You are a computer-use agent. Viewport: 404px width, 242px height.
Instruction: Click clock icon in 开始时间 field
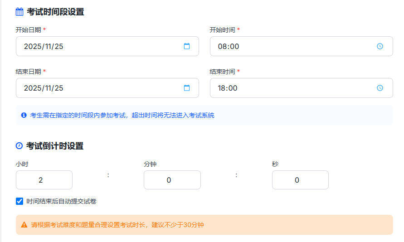tap(380, 46)
